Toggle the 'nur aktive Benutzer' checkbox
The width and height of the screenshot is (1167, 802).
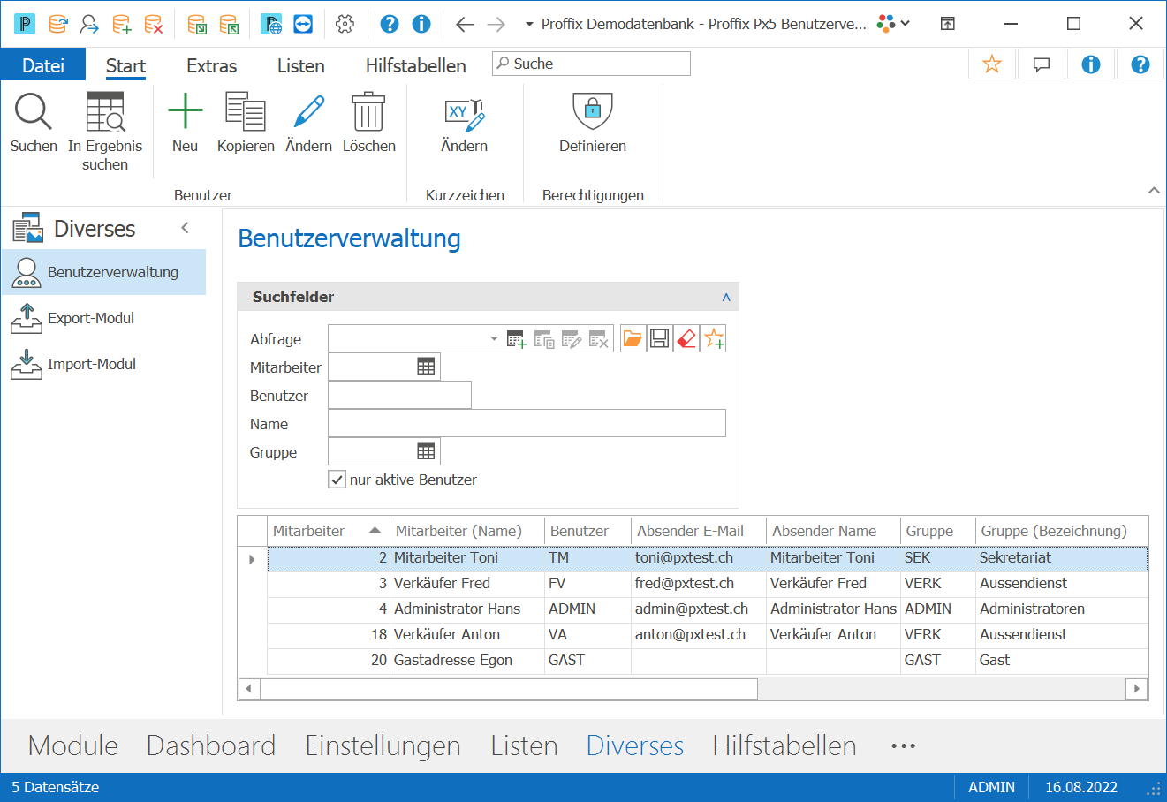(x=337, y=480)
